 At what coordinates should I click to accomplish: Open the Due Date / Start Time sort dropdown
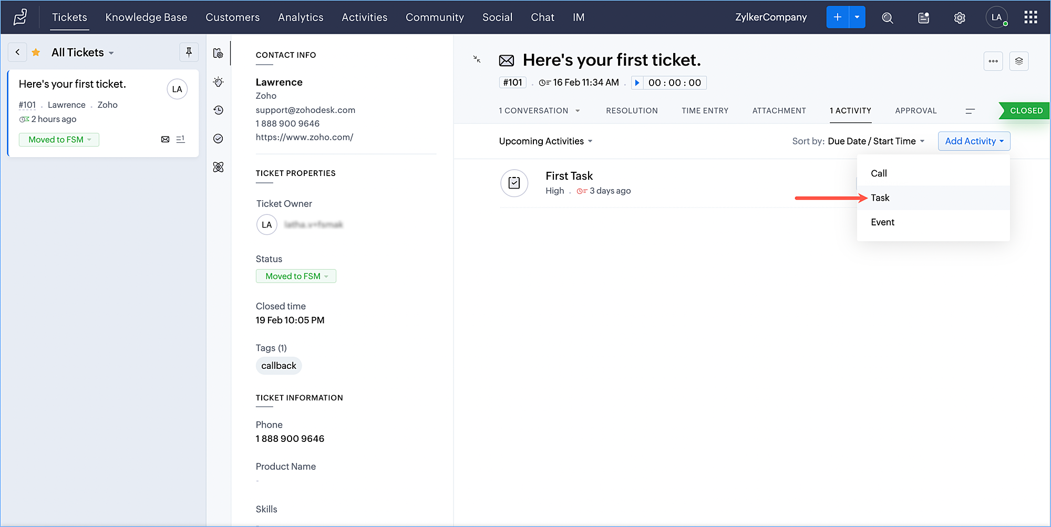[x=876, y=141]
